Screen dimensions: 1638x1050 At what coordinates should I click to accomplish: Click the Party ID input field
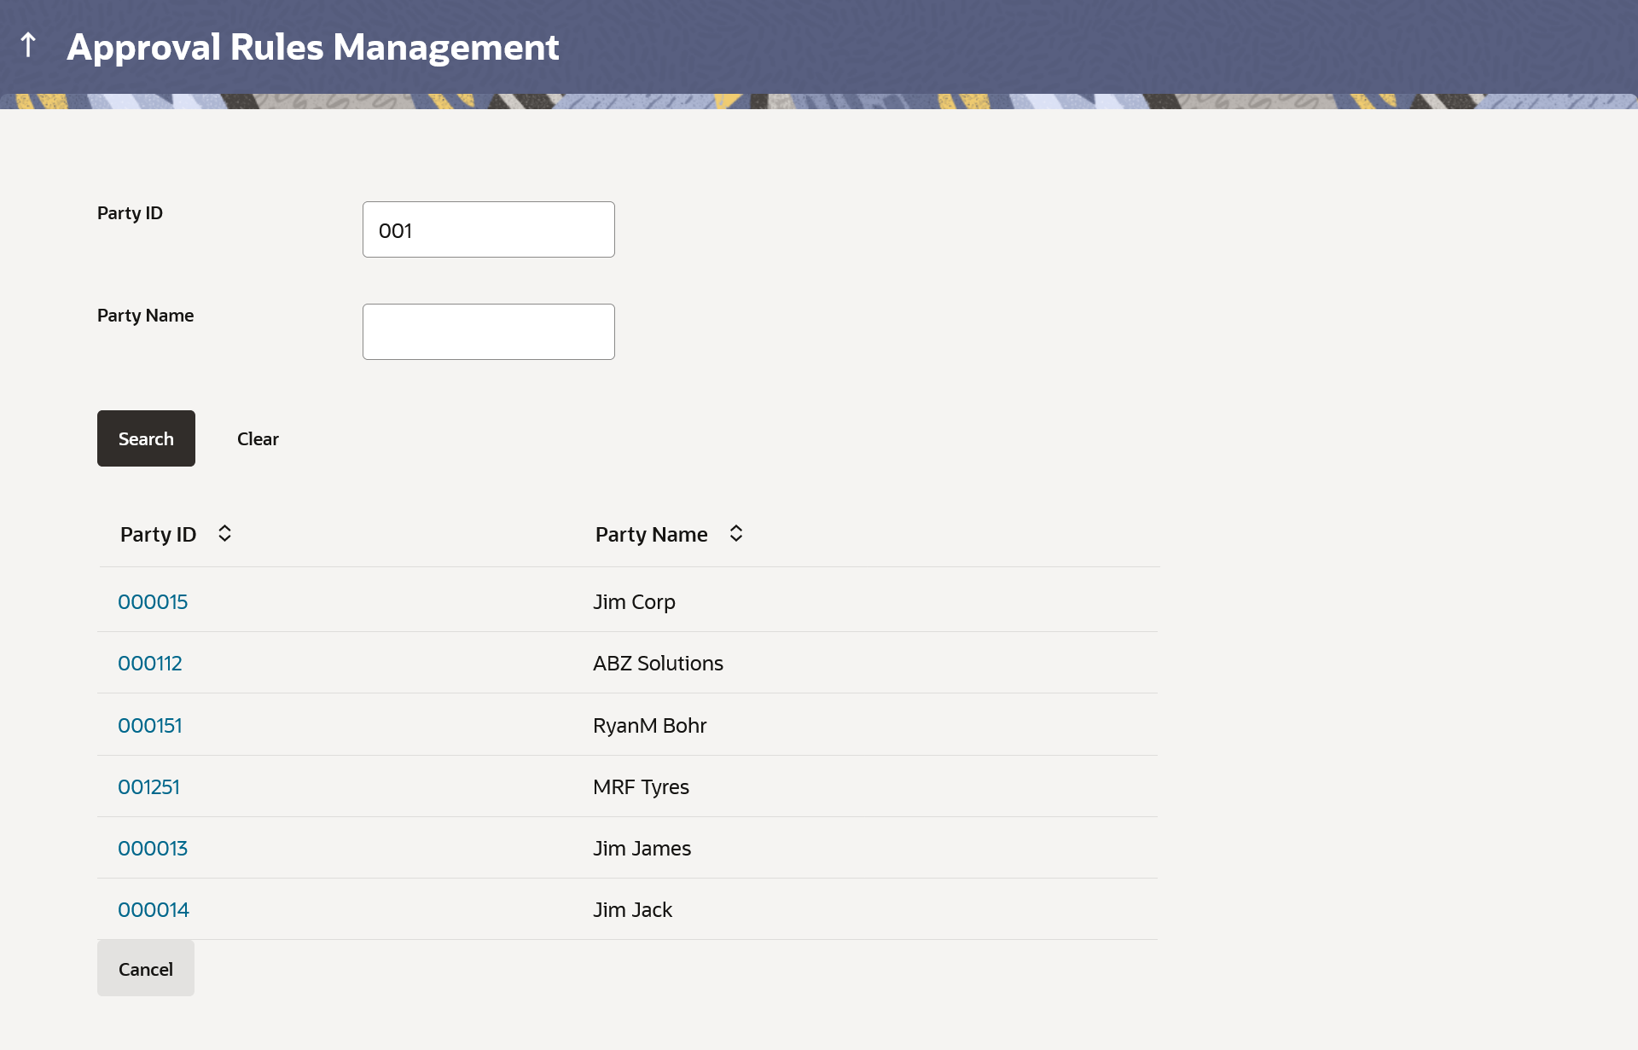[x=488, y=230]
